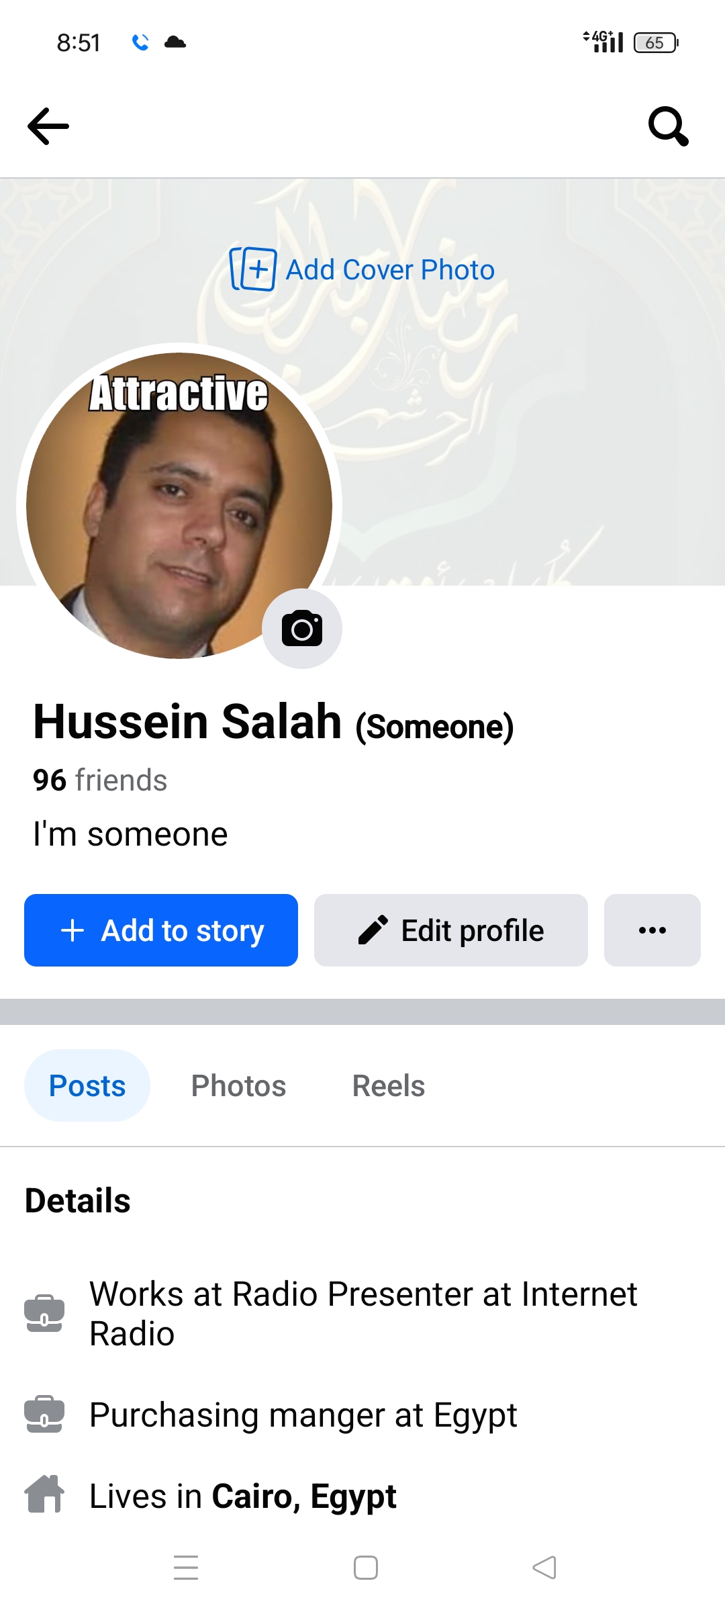This screenshot has height=1612, width=725.
Task: Open Cairo, Egypt location link
Action: click(x=304, y=1496)
